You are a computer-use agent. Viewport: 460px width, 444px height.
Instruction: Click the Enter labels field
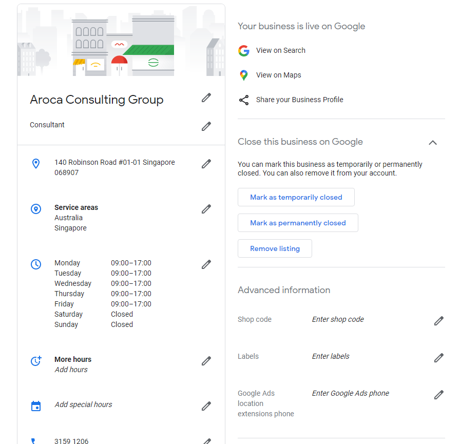331,356
